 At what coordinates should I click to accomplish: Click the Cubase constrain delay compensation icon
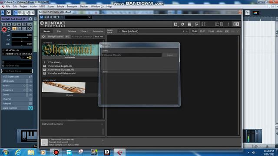click(x=9, y=13)
